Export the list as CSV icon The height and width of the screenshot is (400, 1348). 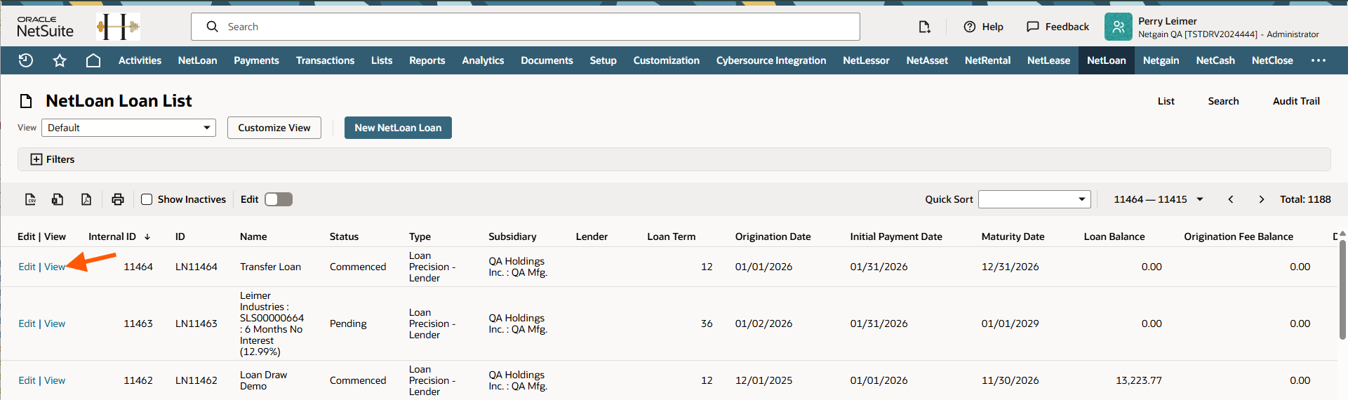click(30, 199)
